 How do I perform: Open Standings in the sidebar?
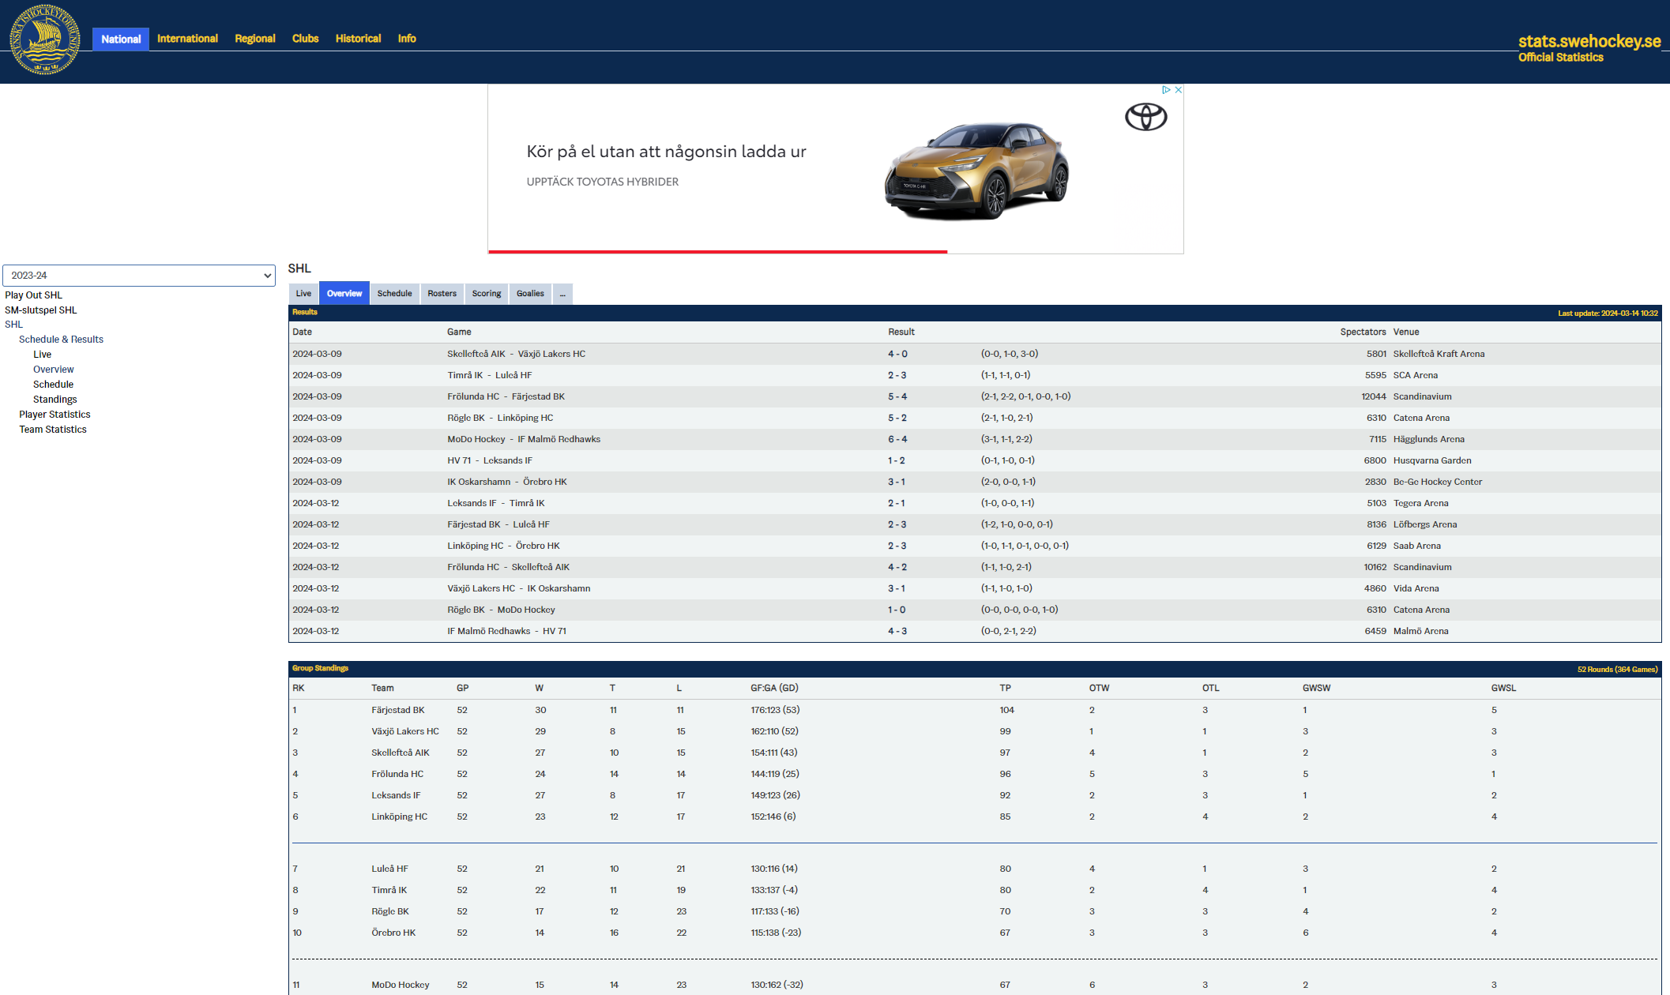pos(55,400)
